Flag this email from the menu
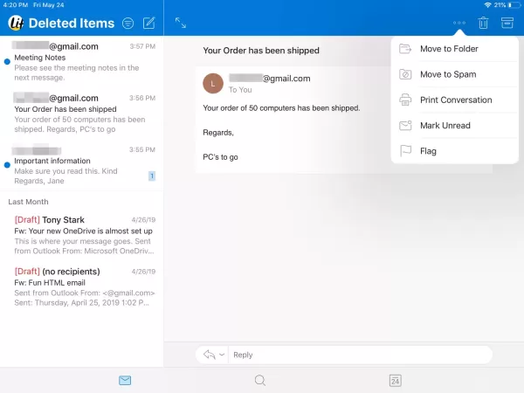This screenshot has height=393, width=524. pyautogui.click(x=428, y=151)
